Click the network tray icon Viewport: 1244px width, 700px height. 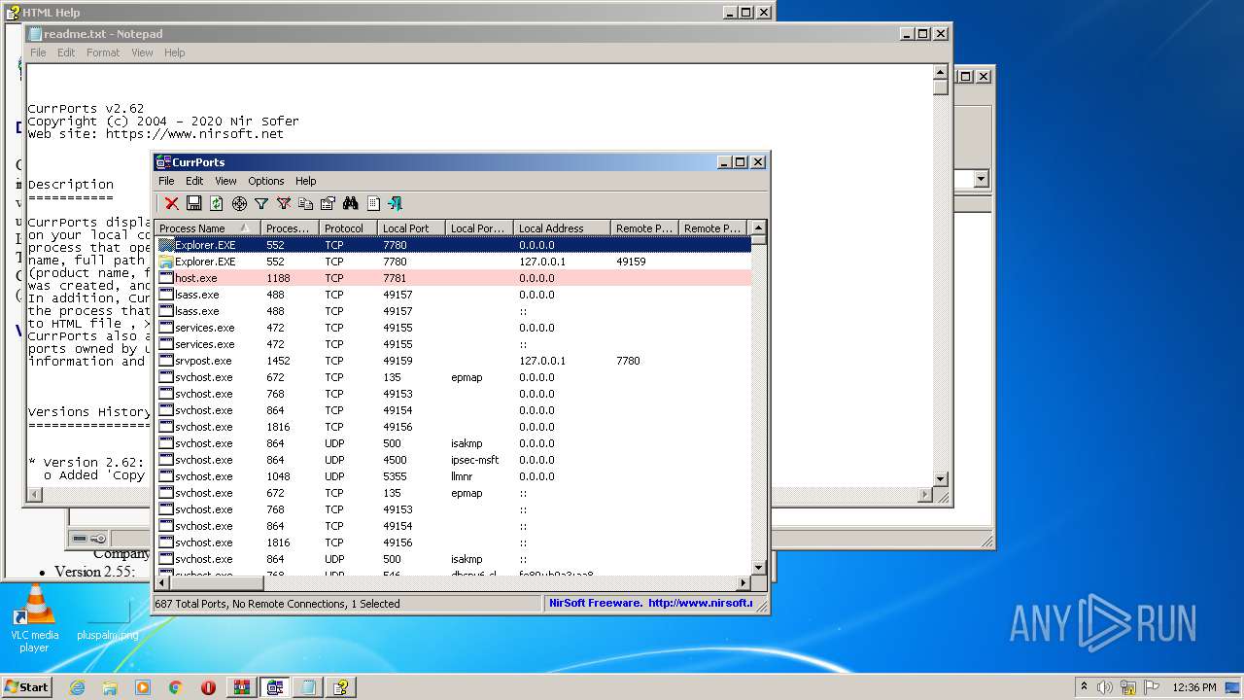pos(1128,687)
